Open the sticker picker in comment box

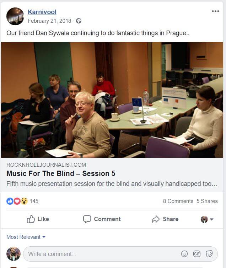209,254
